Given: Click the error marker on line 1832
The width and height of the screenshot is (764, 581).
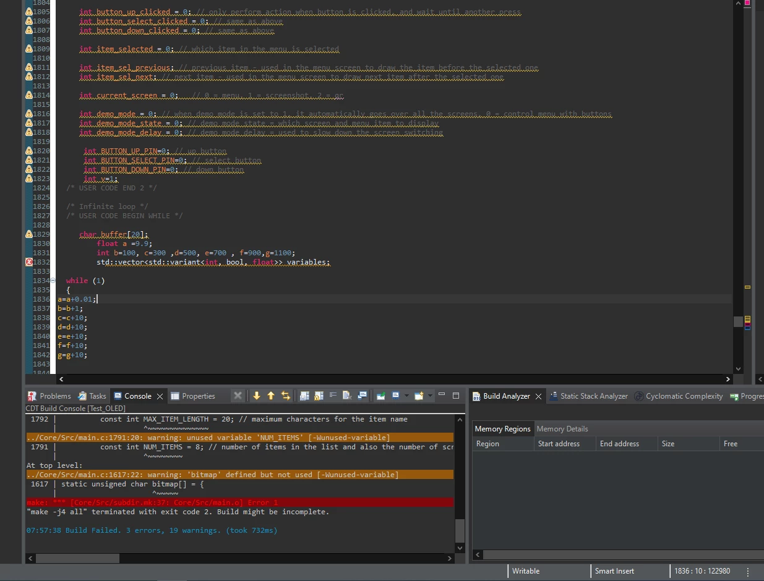Looking at the screenshot, I should click(29, 262).
